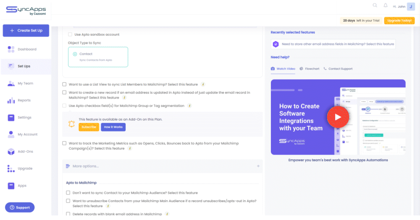Screen dimensions: 420x220
Task: Click the My Account person icon
Action: click(11, 135)
